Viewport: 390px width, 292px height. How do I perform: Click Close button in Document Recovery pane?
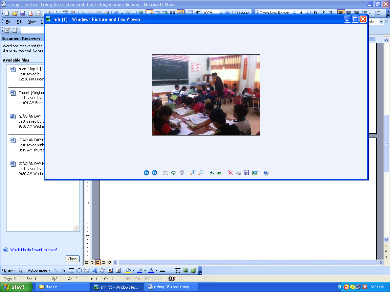tap(72, 259)
